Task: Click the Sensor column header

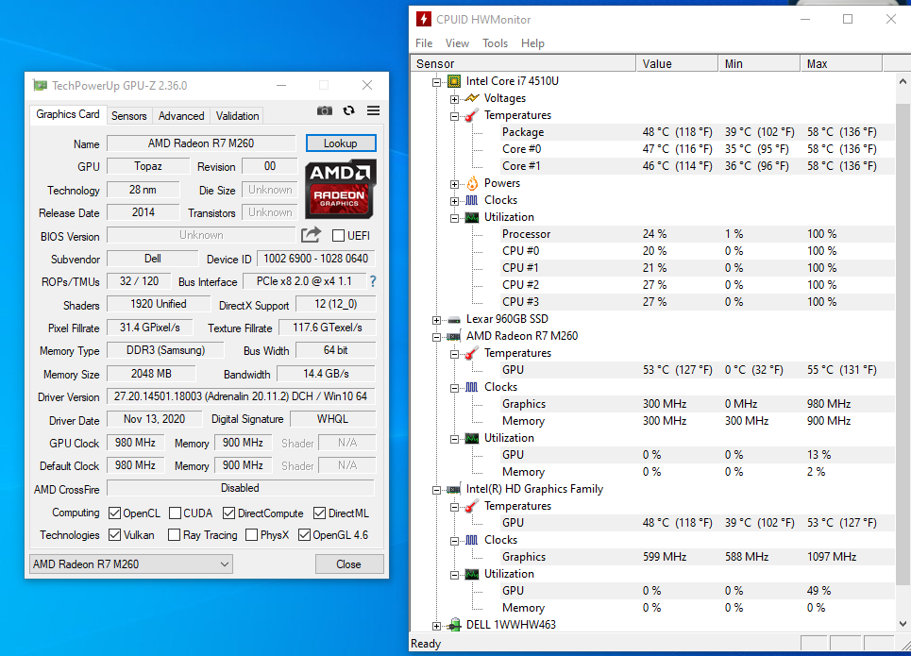Action: point(524,63)
